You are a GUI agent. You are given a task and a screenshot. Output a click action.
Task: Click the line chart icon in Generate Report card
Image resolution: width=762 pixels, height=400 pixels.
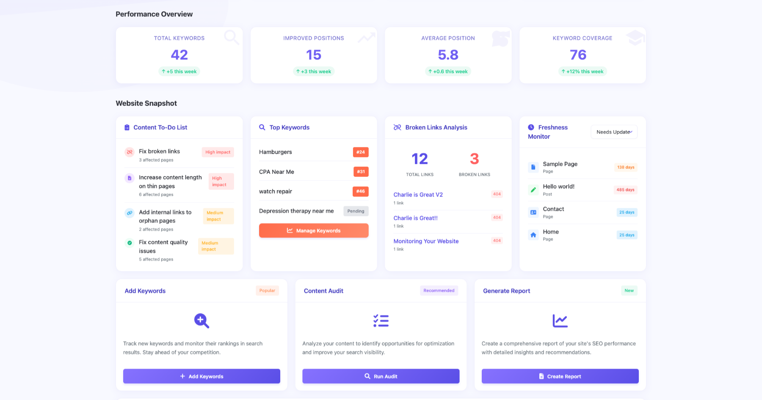560,321
